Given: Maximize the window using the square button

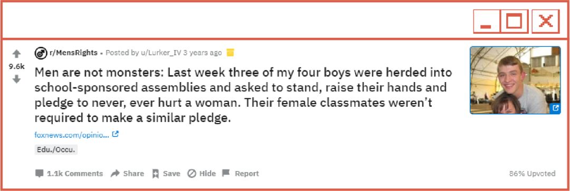Looking at the screenshot, I should click(x=514, y=22).
